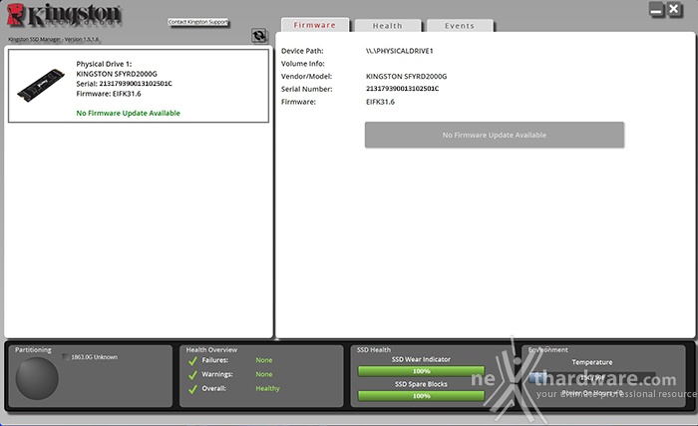Screen dimensions: 698x426
Task: Click the Overall Healthy status value
Action: pos(267,388)
